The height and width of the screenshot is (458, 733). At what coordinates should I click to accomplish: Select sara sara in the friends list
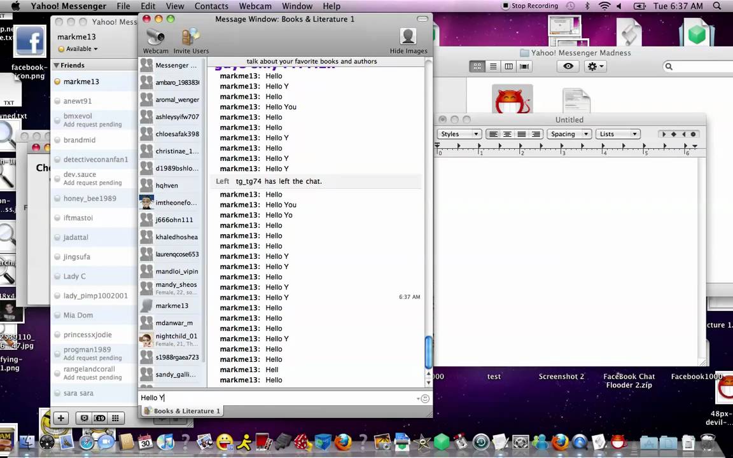(x=94, y=393)
